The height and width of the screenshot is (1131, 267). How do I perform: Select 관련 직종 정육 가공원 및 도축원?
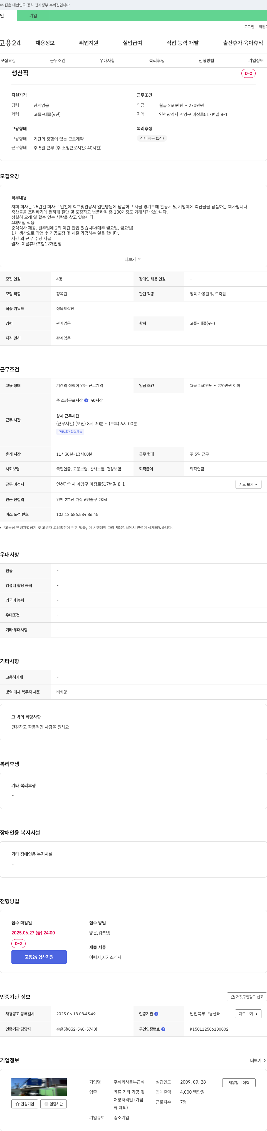[x=207, y=294]
